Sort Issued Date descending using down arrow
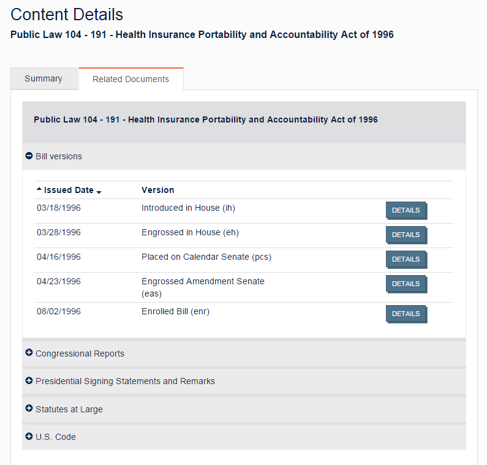 (99, 192)
